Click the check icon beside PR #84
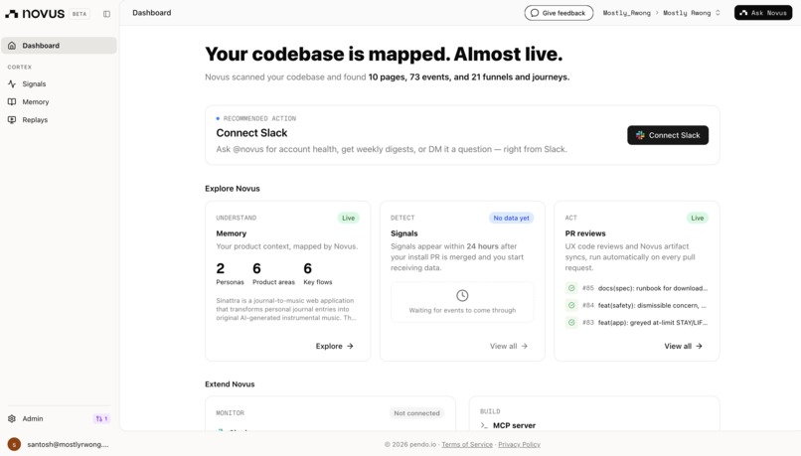The width and height of the screenshot is (801, 456). (x=571, y=305)
